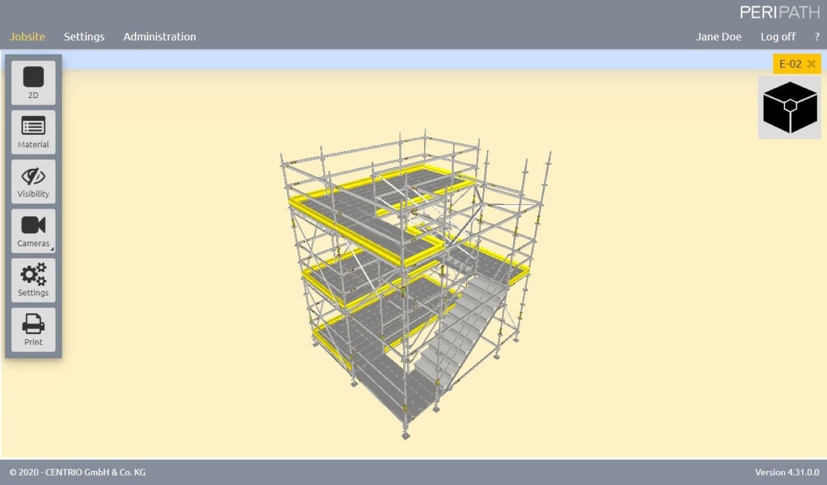Open the gears Settings in sidebar

point(33,280)
